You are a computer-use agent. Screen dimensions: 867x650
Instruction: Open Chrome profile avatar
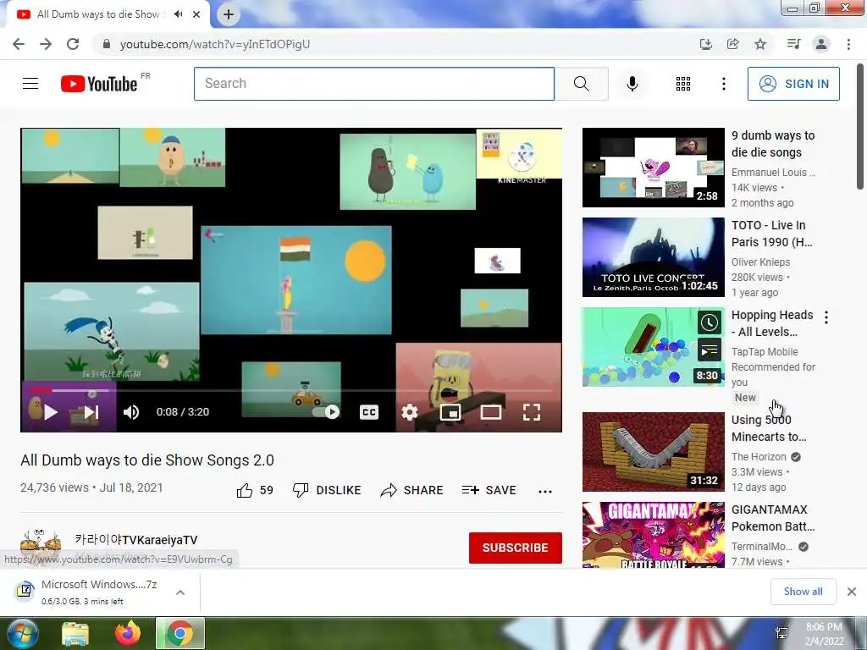[x=821, y=44]
